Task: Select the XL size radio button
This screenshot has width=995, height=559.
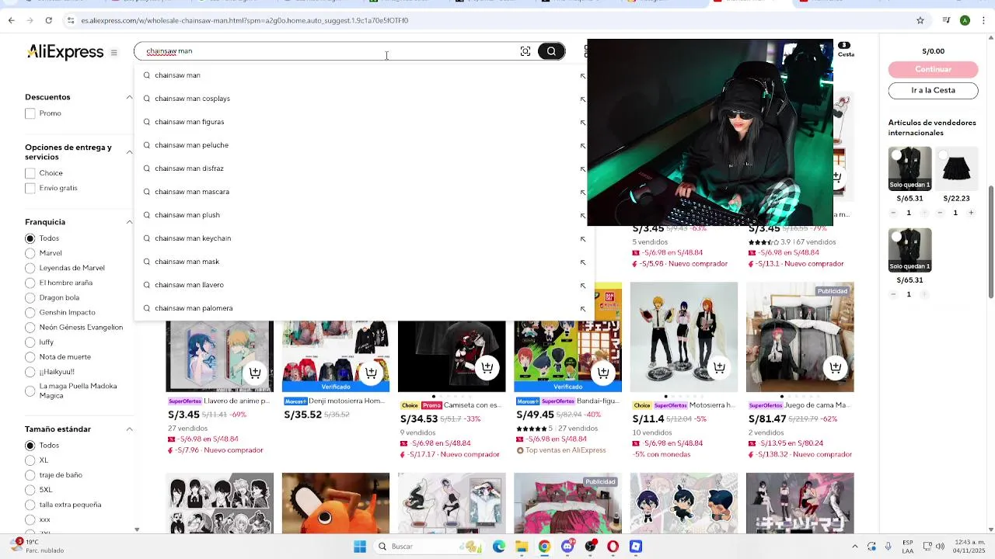Action: (30, 460)
